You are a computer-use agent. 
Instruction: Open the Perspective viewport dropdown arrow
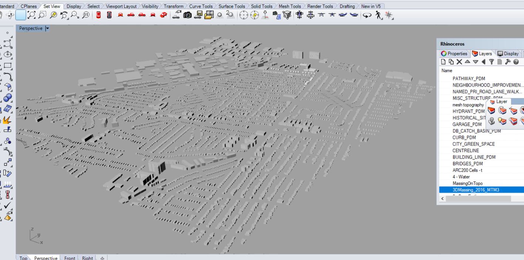tap(47, 28)
